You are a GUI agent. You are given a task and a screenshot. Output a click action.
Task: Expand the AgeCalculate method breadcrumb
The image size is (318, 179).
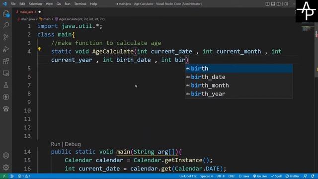(80, 19)
